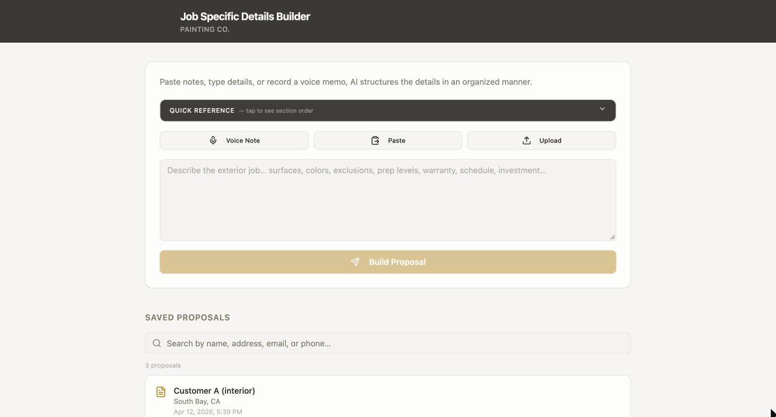Click the upload arrow icon
Viewport: 776px width, 417px height.
[x=527, y=140]
